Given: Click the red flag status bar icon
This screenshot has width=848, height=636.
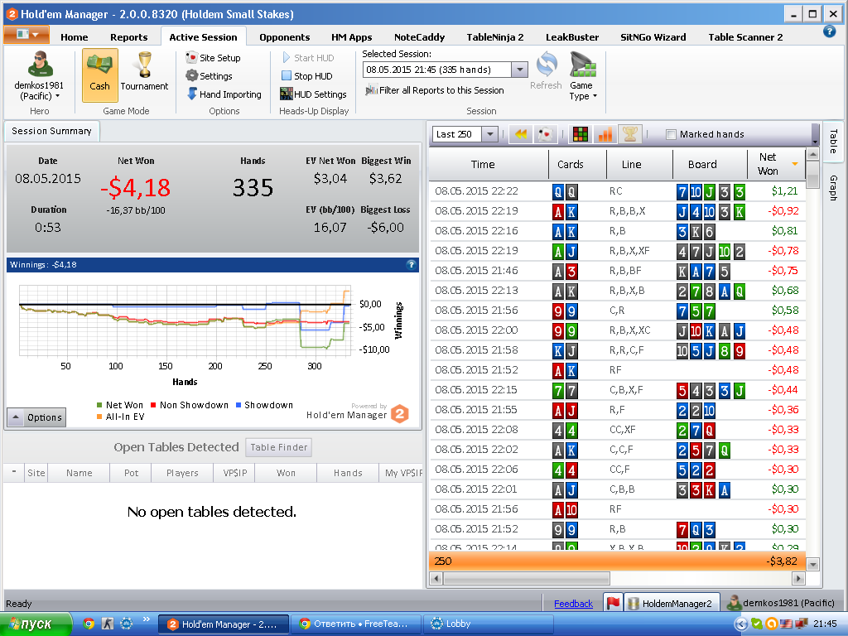Looking at the screenshot, I should (613, 603).
